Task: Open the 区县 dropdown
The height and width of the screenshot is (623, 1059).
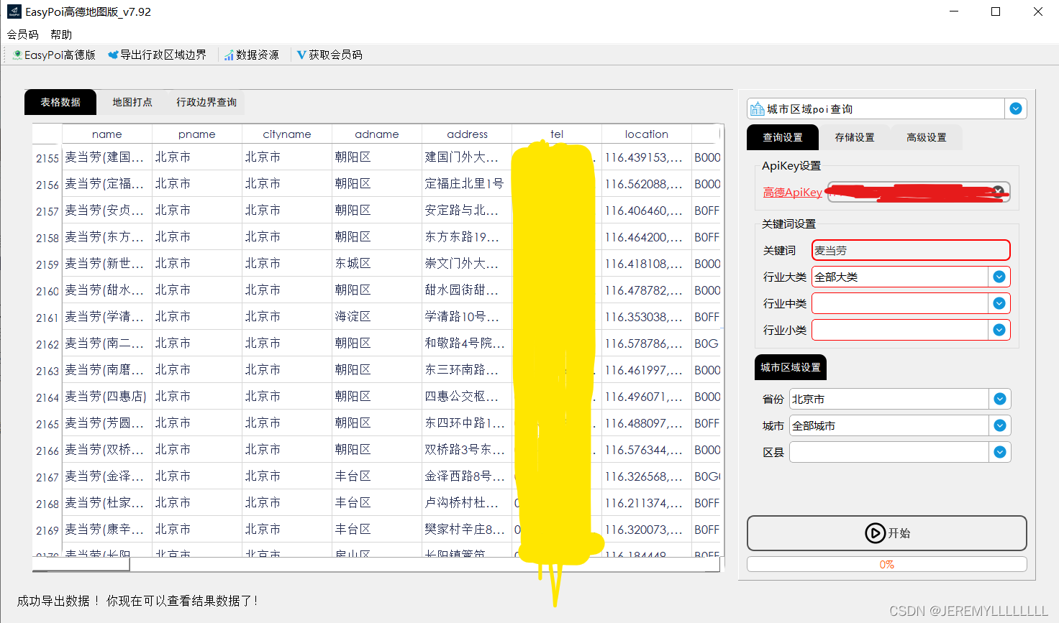Action: 999,451
